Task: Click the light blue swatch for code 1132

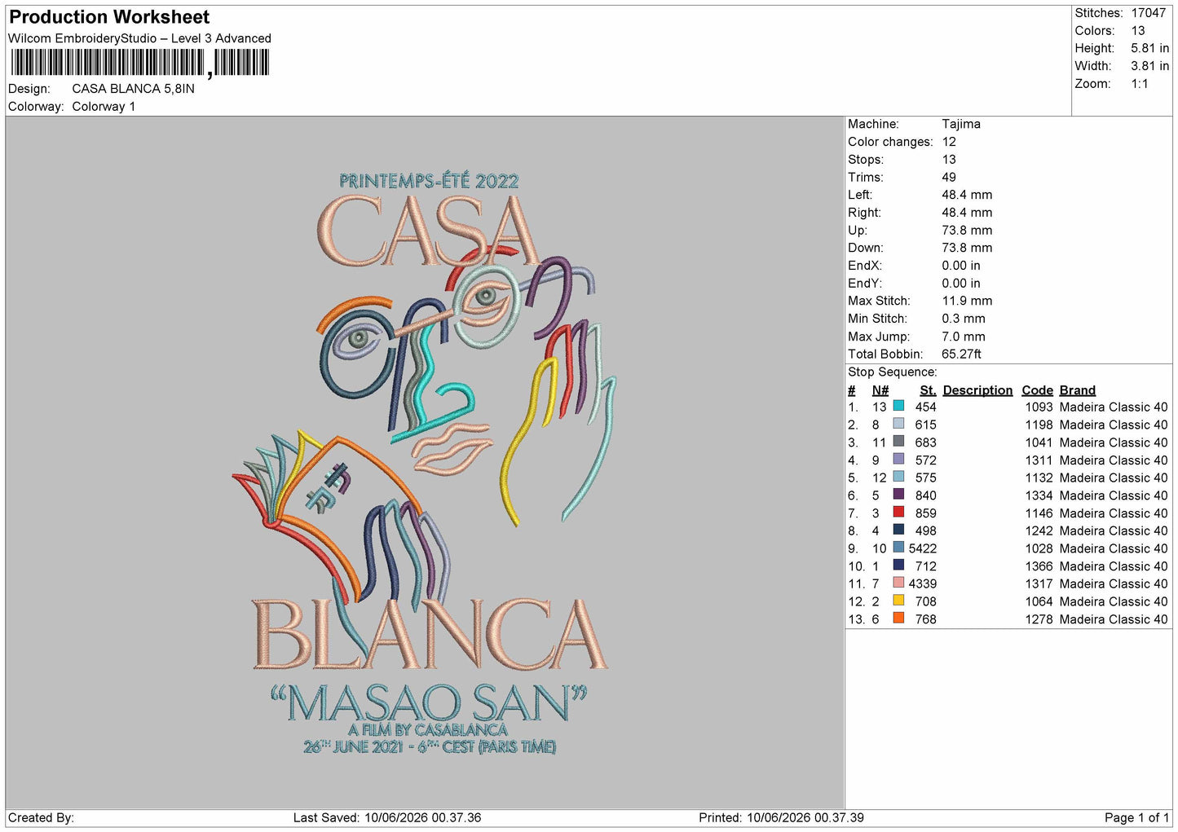Action: point(898,477)
